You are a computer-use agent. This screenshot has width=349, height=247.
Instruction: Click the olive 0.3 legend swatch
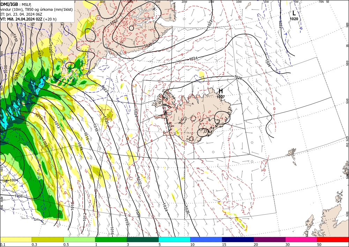coord(47,239)
